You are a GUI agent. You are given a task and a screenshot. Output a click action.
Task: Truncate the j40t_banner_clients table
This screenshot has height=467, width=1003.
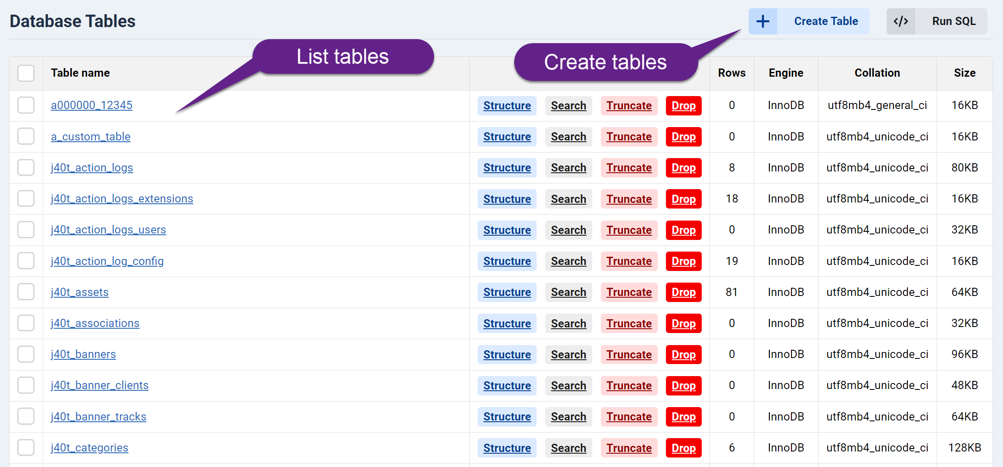(x=629, y=386)
